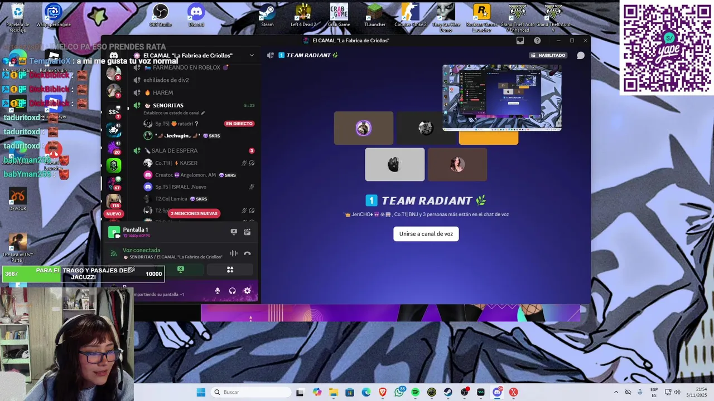Viewport: 714px width, 401px height.
Task: Open the Papelera de reciclaje desktop icon
Action: tap(18, 18)
